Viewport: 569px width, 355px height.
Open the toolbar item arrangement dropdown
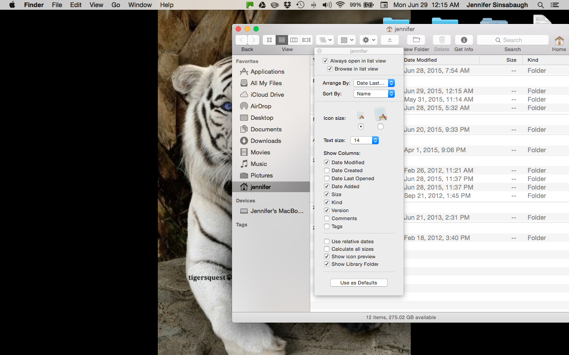tap(325, 40)
